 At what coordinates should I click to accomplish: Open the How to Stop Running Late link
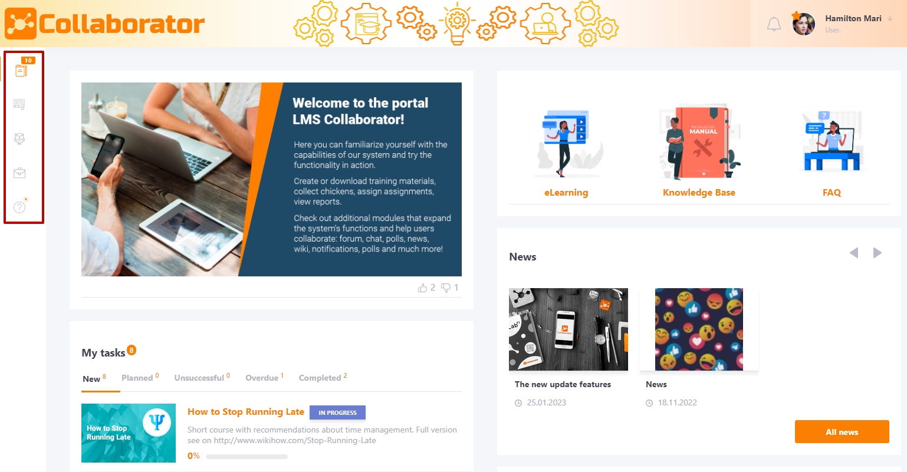click(246, 412)
